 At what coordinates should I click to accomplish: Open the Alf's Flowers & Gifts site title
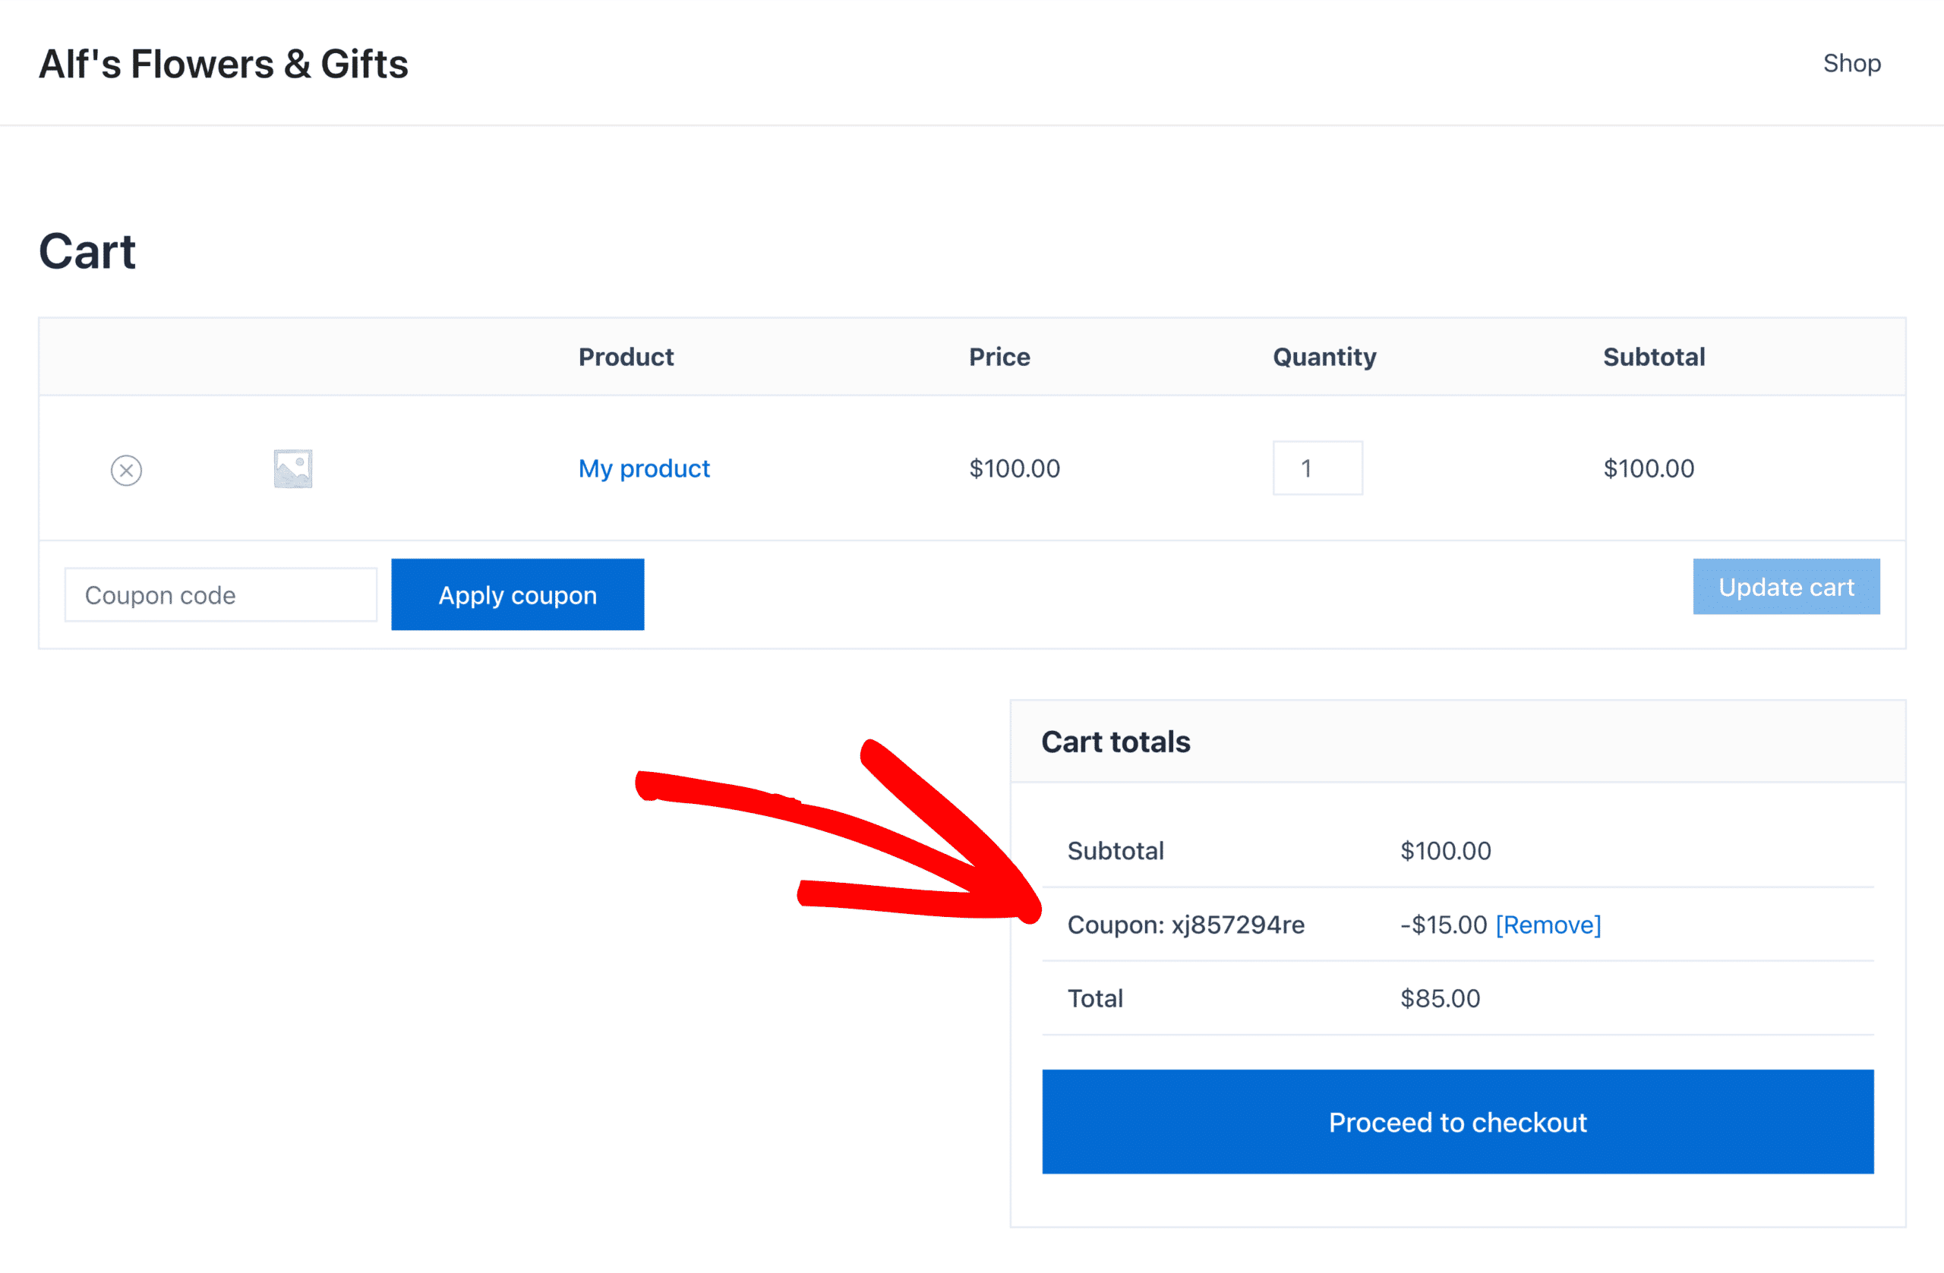[223, 64]
